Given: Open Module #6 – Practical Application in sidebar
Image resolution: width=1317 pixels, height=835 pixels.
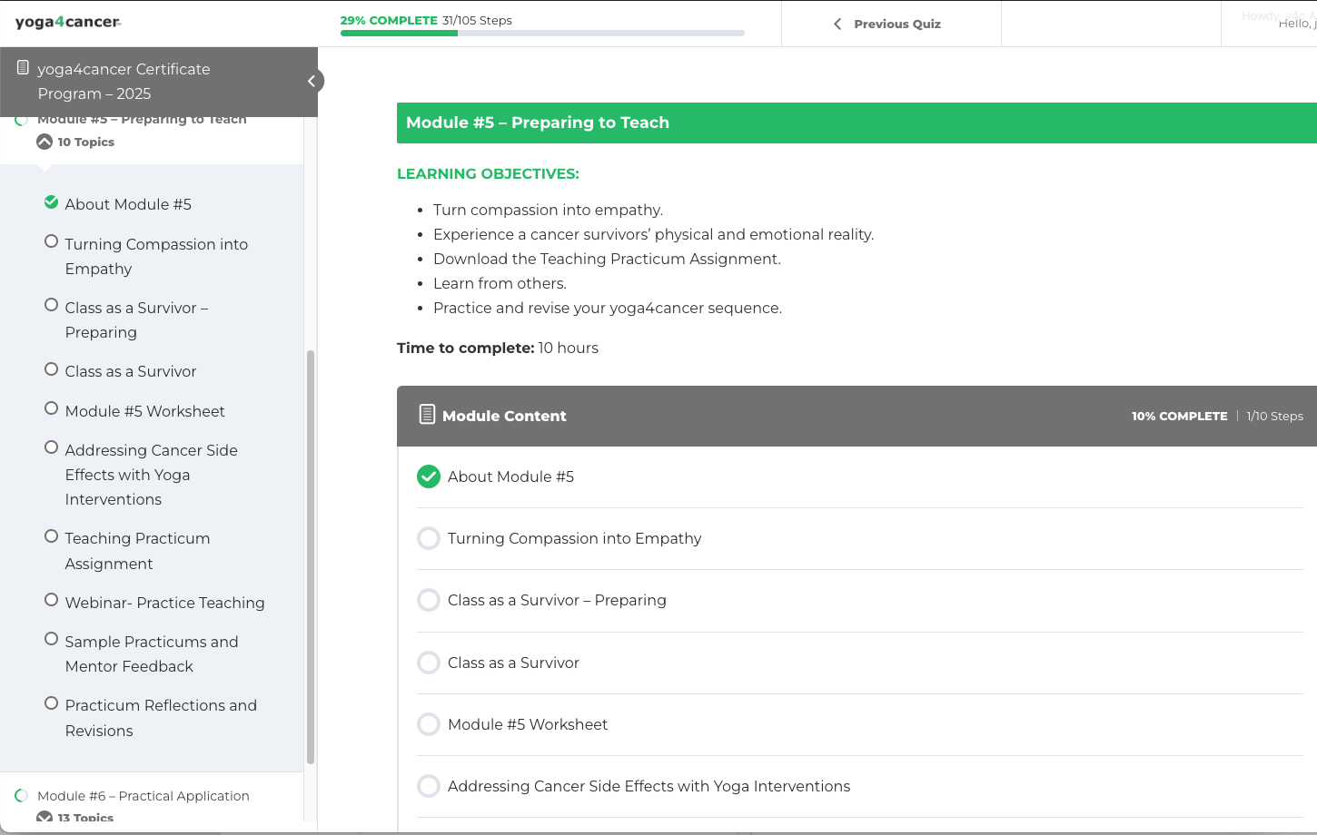Looking at the screenshot, I should coord(144,796).
